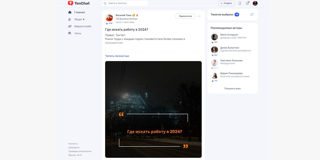Open Светлана Лизунова's profile
Image resolution: width=320 pixels, height=160 pixels.
click(x=231, y=61)
